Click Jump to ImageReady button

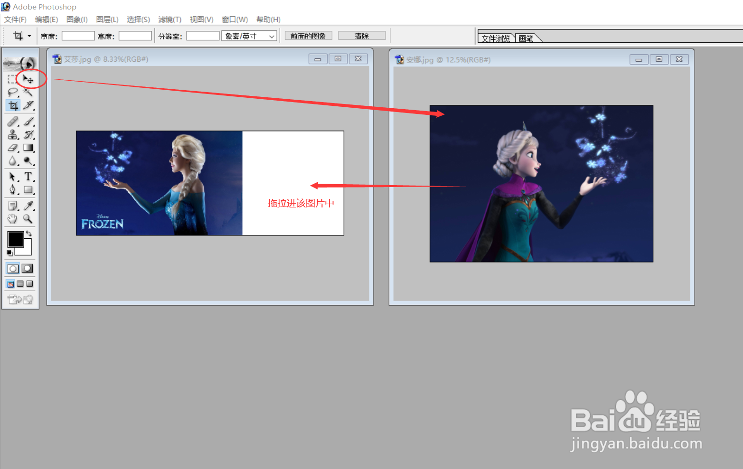pos(20,300)
